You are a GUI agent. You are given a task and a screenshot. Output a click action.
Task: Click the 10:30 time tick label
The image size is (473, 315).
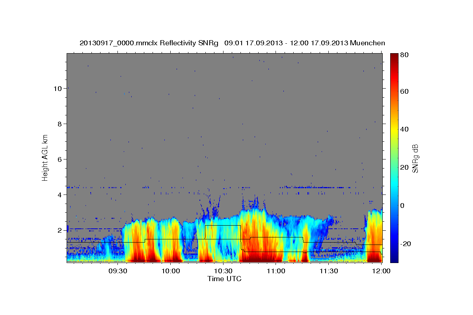223,271
